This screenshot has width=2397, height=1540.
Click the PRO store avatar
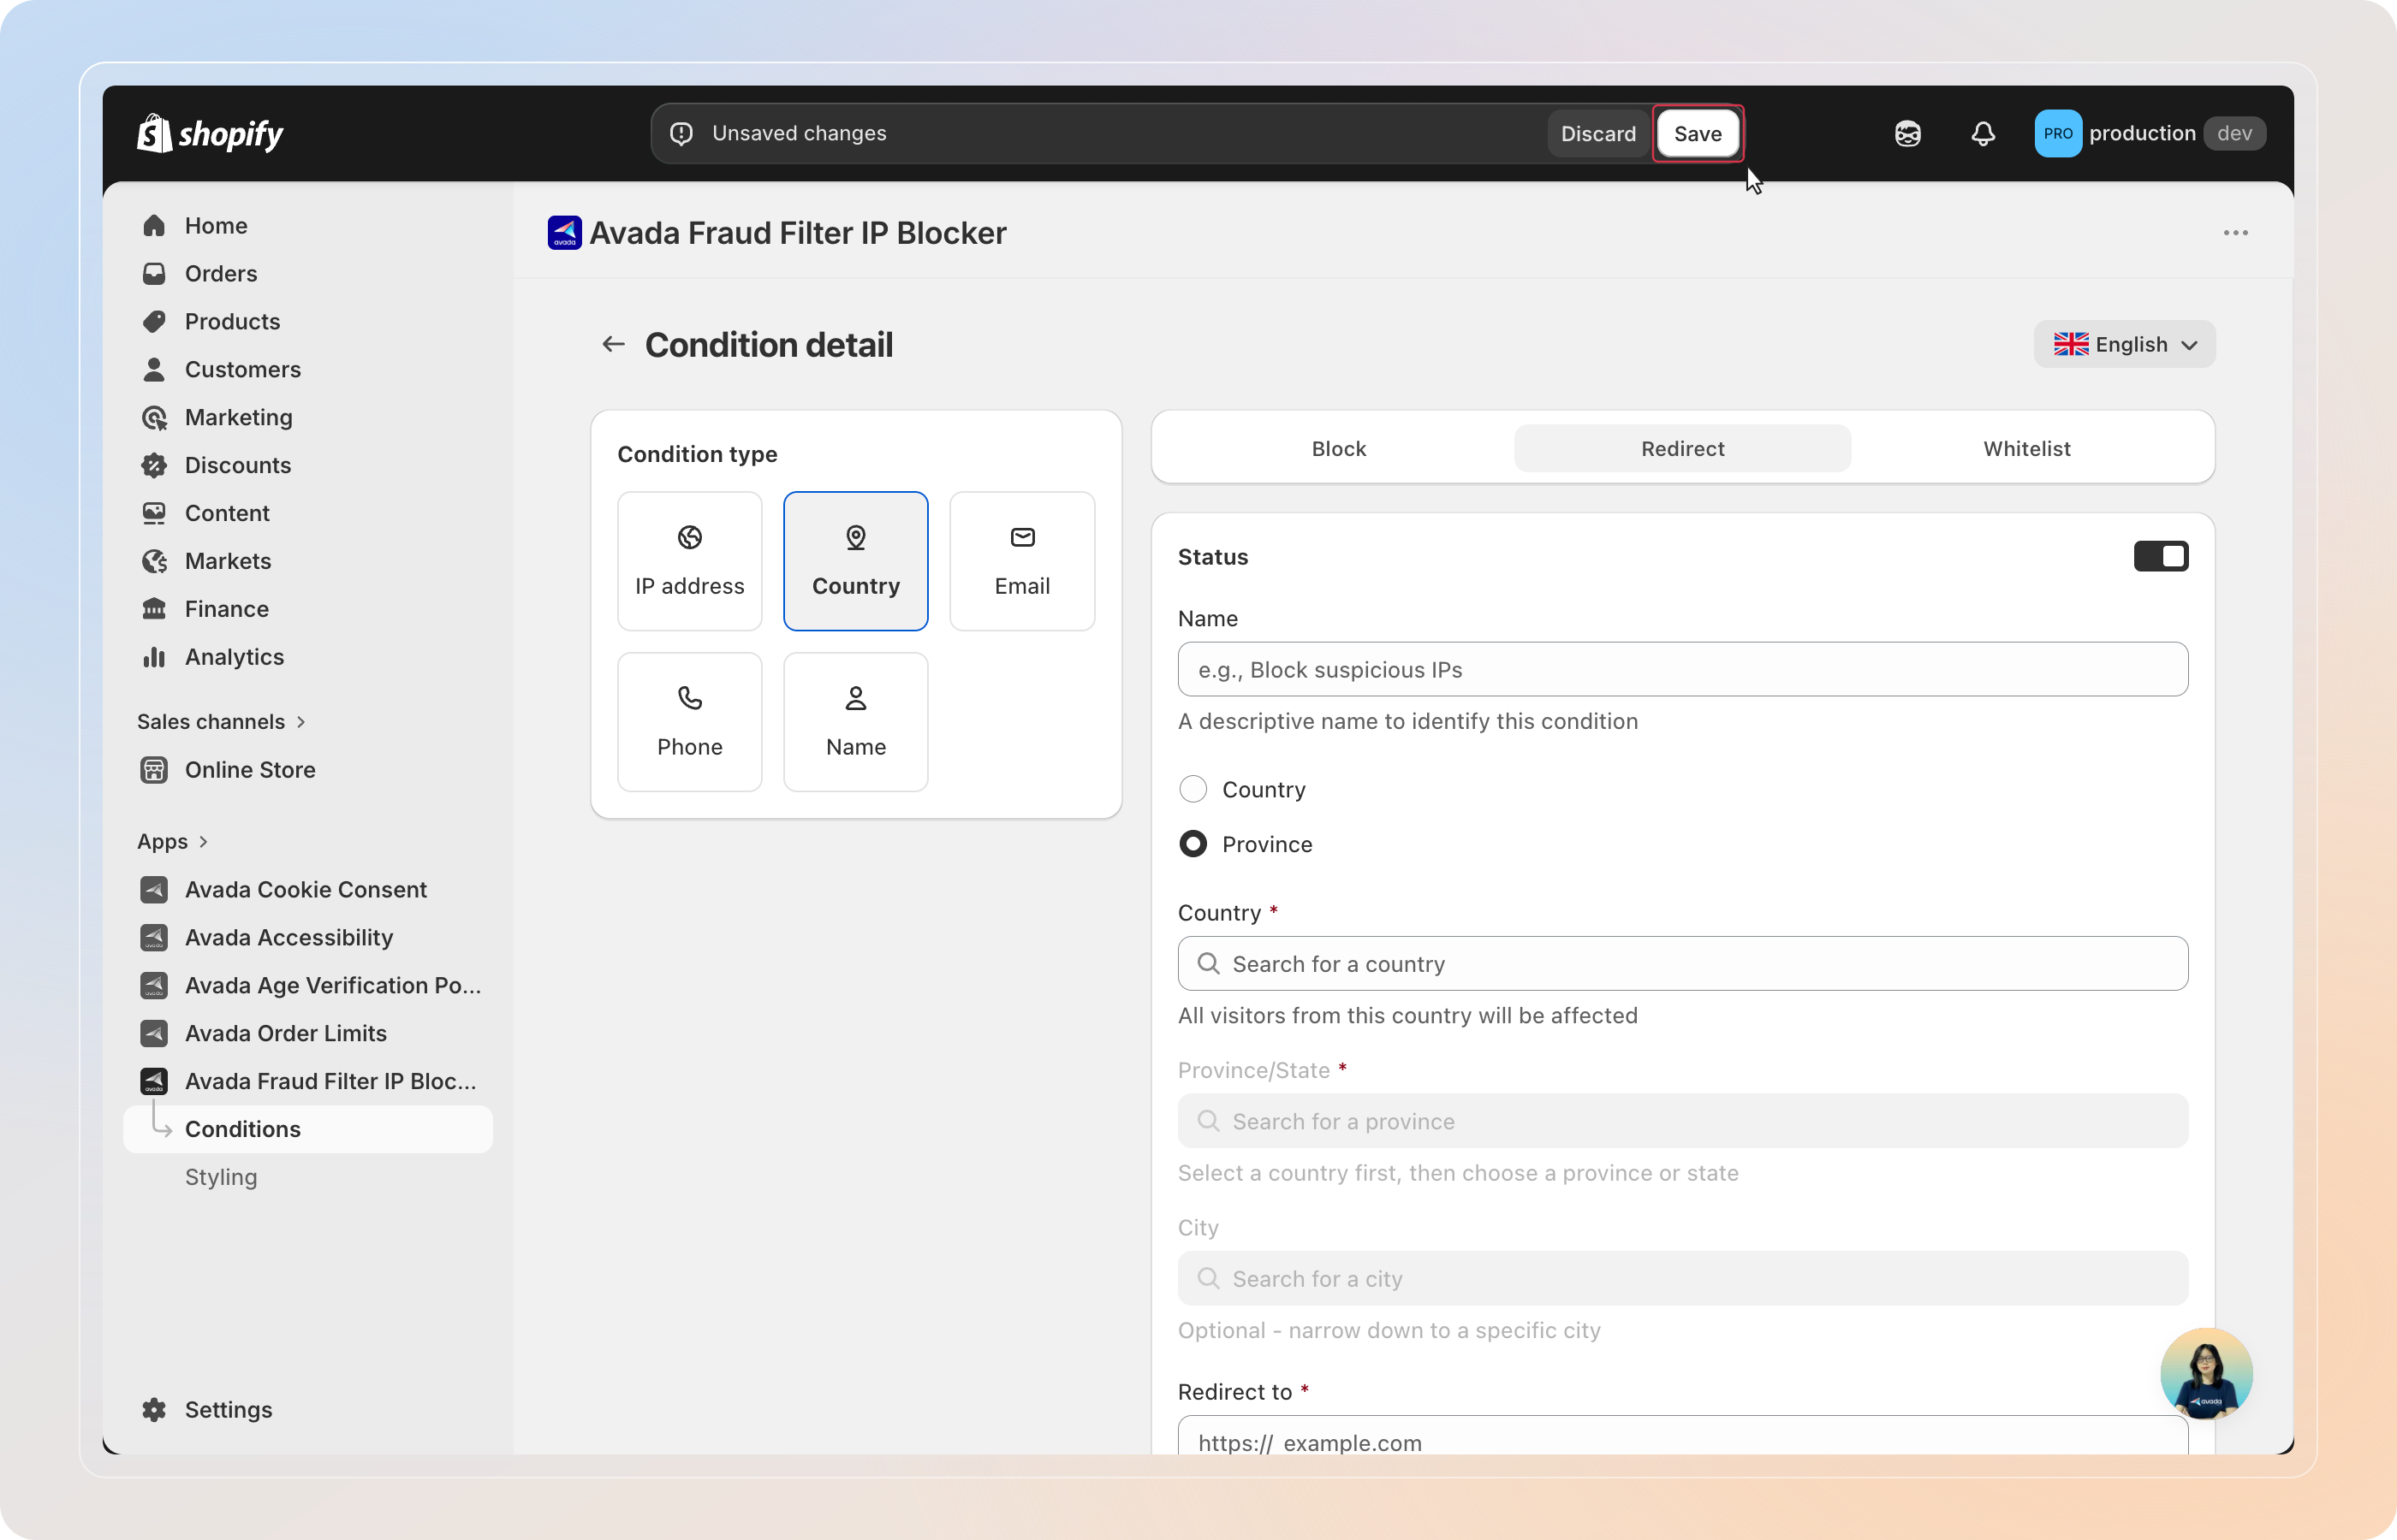(x=2057, y=133)
